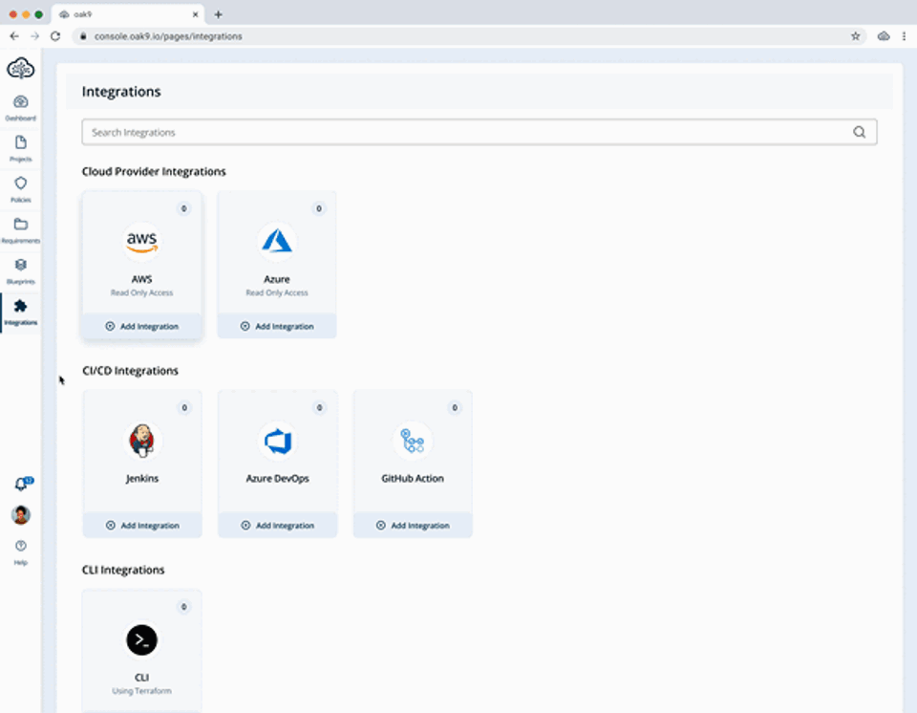The image size is (917, 713).
Task: Open the user profile avatar
Action: pyautogui.click(x=21, y=515)
